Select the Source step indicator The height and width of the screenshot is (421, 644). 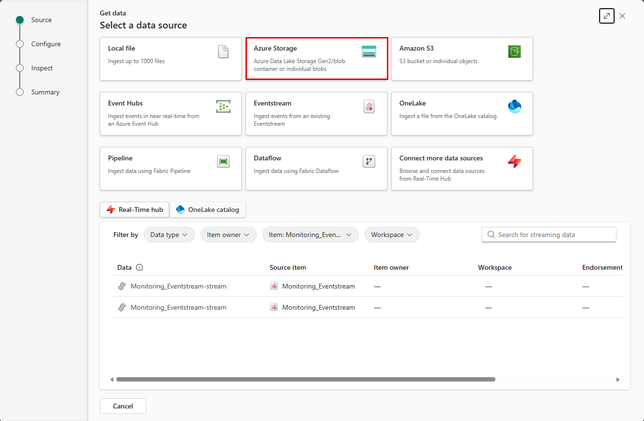[20, 20]
